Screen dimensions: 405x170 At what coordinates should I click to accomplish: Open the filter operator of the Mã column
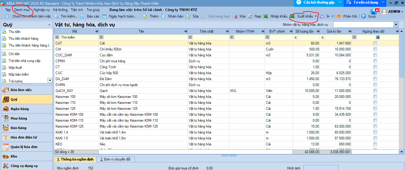(57, 37)
